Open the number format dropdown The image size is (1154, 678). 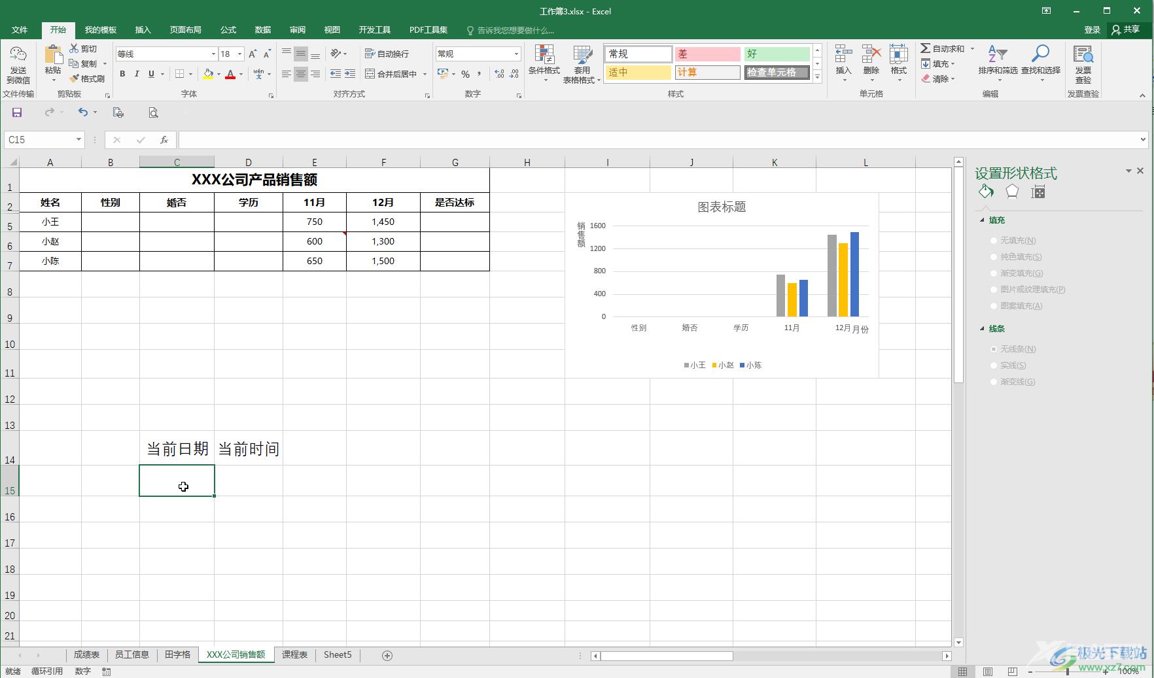(516, 54)
